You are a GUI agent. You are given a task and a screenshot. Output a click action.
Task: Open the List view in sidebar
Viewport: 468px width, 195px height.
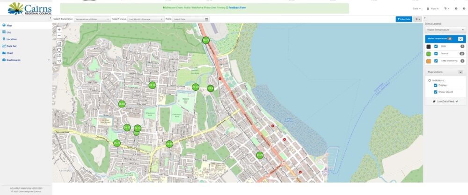pos(9,32)
